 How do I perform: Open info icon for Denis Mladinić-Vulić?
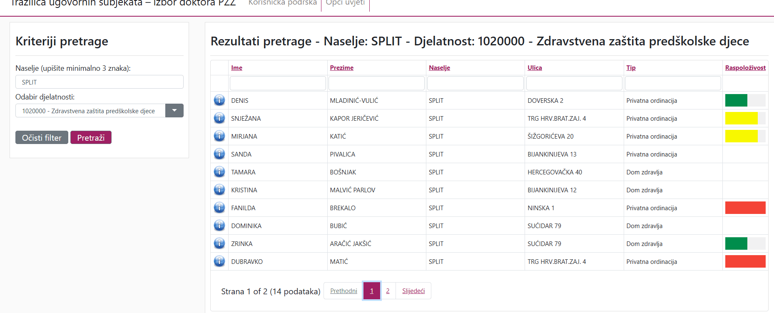click(x=219, y=100)
